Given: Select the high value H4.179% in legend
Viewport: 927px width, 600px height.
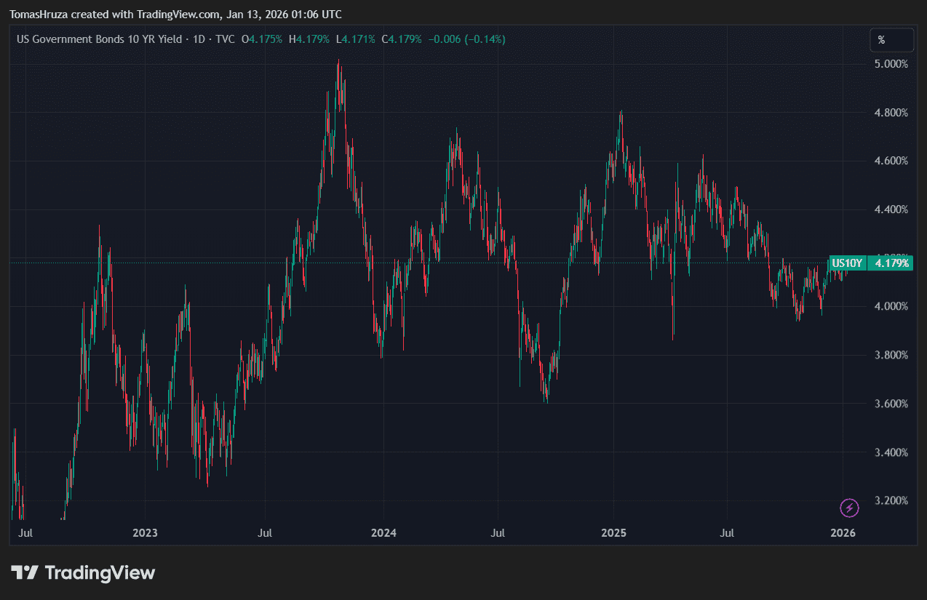Looking at the screenshot, I should click(309, 39).
